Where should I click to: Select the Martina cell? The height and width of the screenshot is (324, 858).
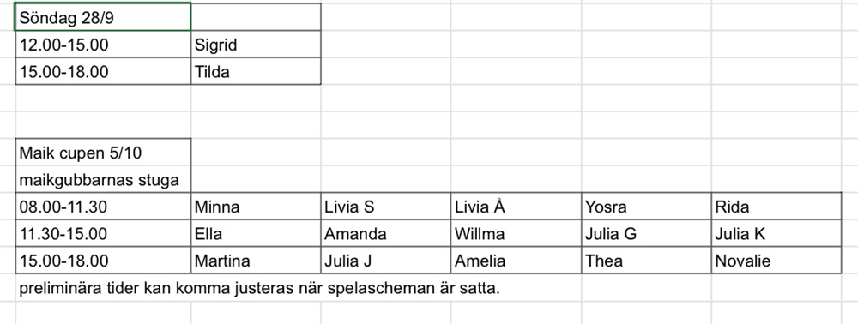[256, 260]
